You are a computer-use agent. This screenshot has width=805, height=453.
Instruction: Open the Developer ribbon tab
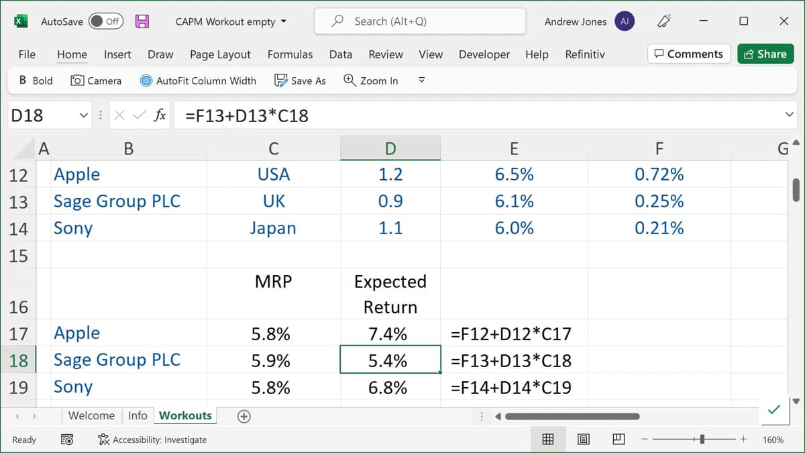pos(484,54)
